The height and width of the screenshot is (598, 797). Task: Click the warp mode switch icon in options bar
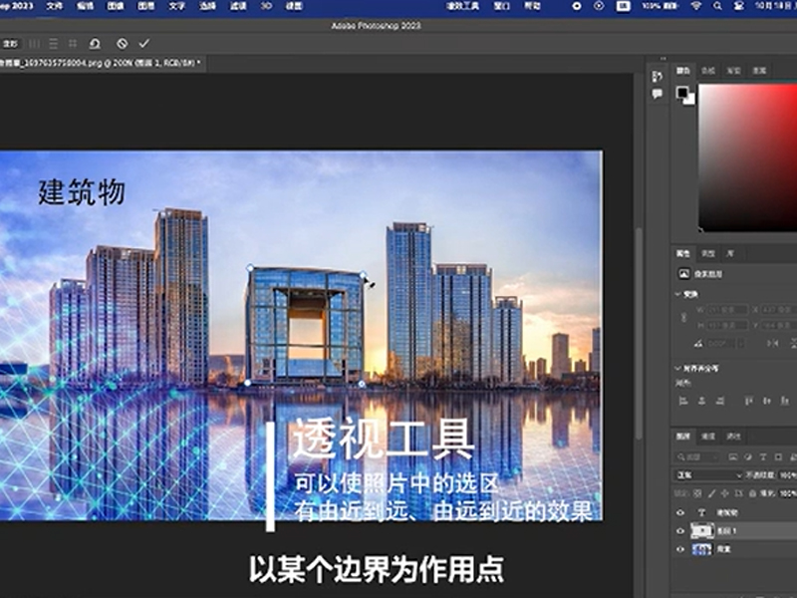pos(95,44)
